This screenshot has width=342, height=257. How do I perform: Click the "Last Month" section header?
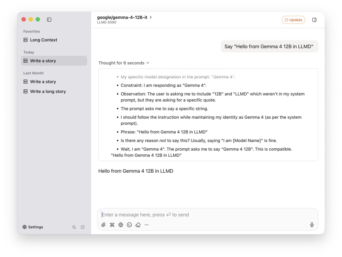33,73
